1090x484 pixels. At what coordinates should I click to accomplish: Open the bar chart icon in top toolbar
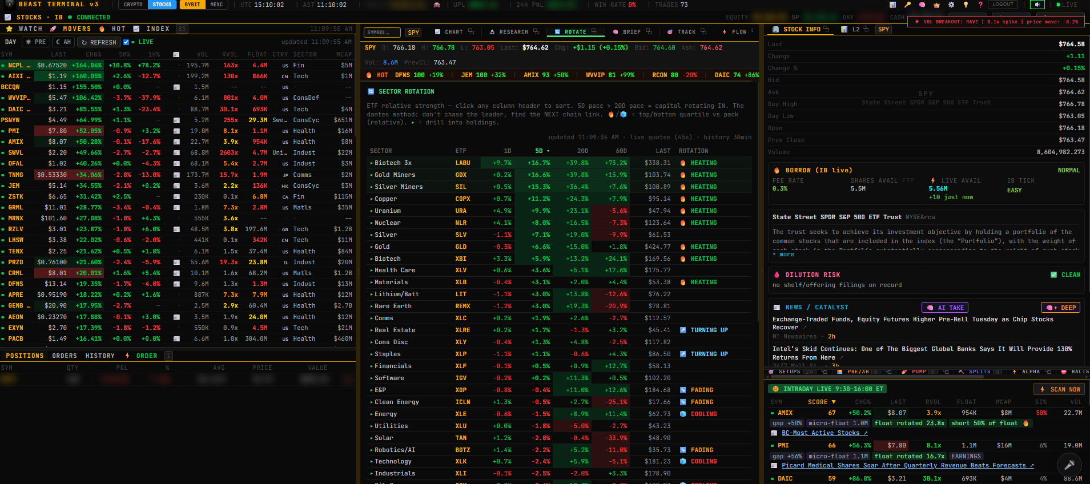tap(892, 5)
